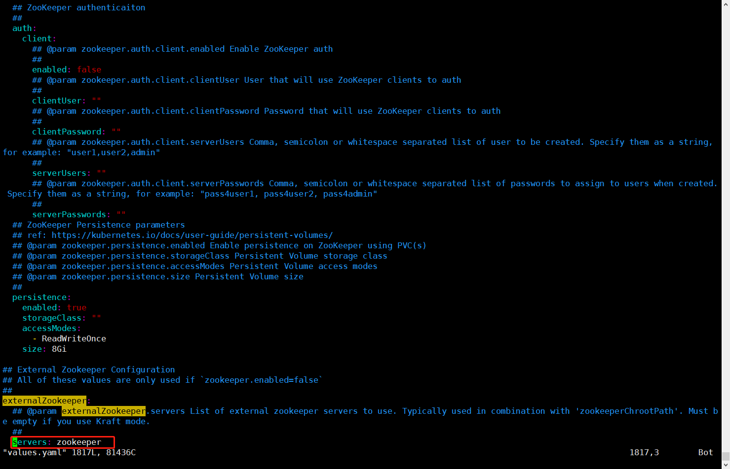The height and width of the screenshot is (469, 730).
Task: Click the persistence: key line
Action: pos(41,297)
